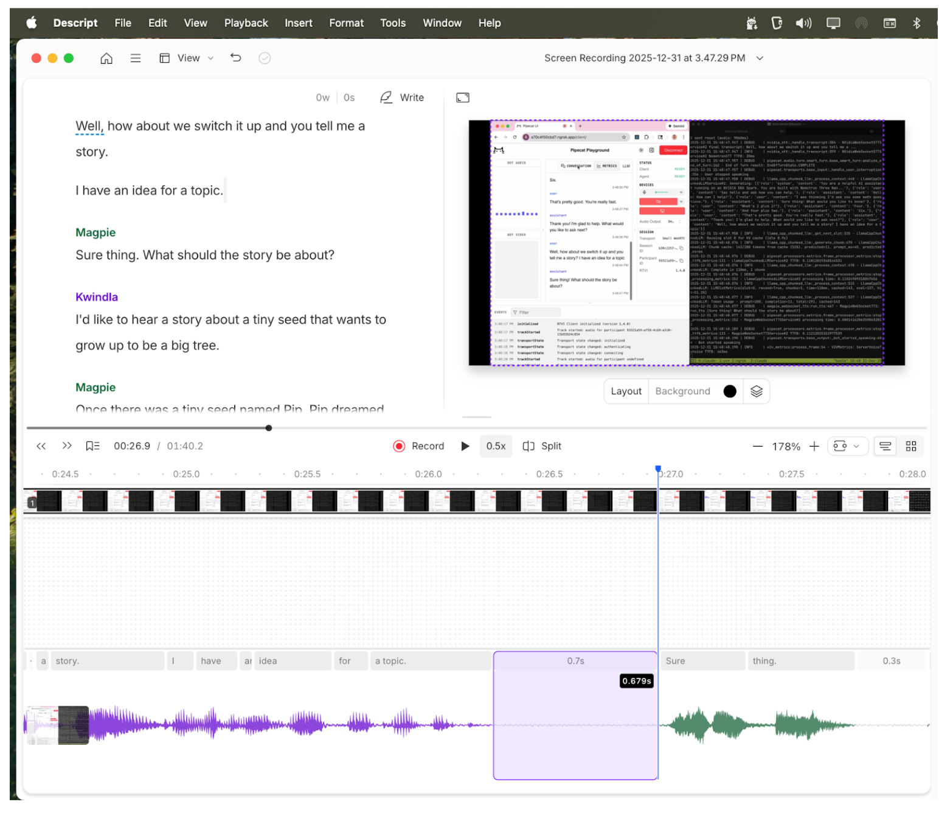
Task: Click the first Magpie speaker label
Action: point(95,232)
